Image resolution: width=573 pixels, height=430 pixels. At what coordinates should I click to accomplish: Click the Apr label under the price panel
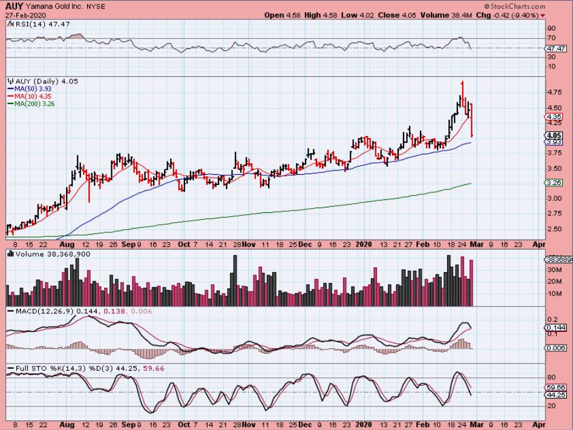pyautogui.click(x=539, y=244)
